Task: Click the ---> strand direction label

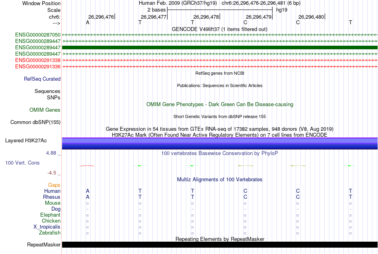Action: click(x=56, y=23)
